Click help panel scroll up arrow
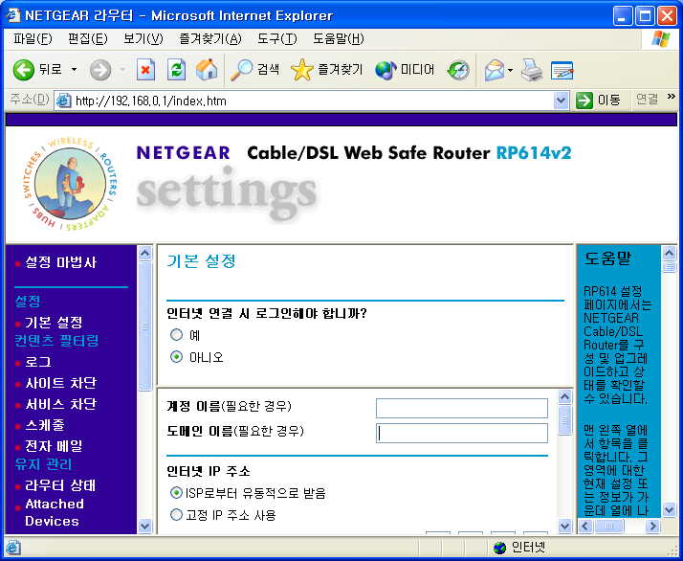683x561 pixels. pyautogui.click(x=669, y=254)
